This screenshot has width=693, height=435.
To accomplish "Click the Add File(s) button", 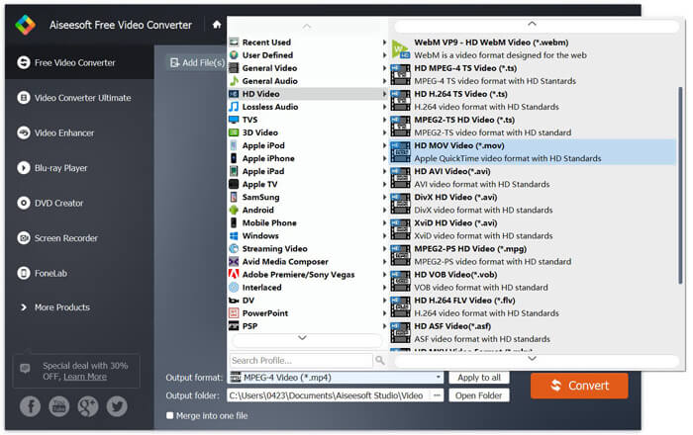I will pyautogui.click(x=198, y=62).
